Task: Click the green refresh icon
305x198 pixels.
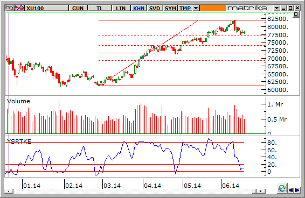Action: point(282,188)
